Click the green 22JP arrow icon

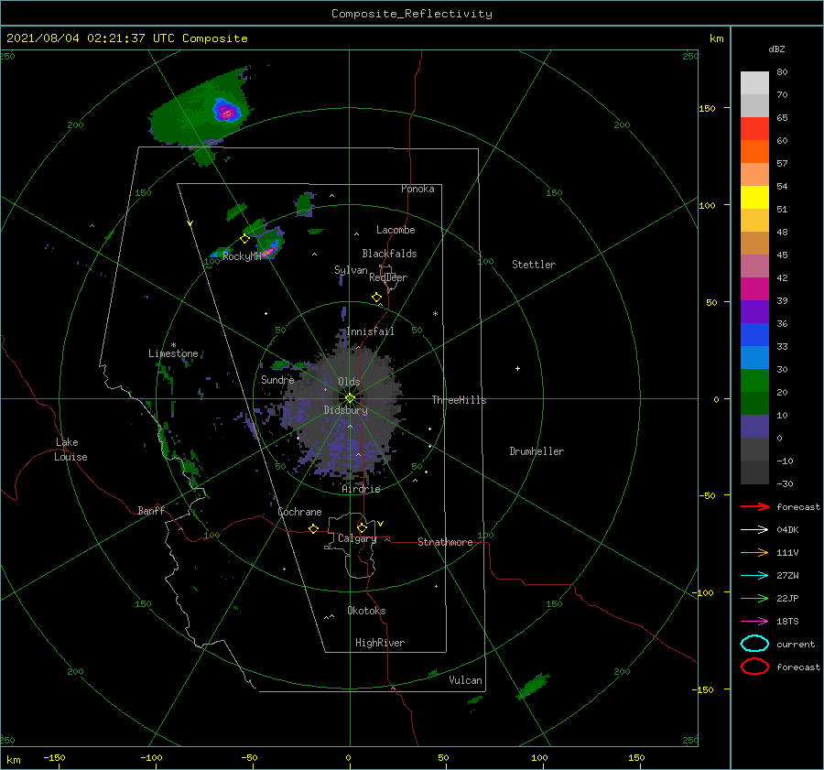click(754, 598)
